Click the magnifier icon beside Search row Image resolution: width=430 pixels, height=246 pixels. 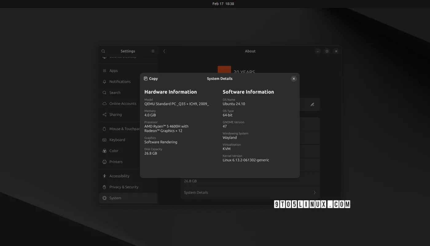tap(104, 93)
